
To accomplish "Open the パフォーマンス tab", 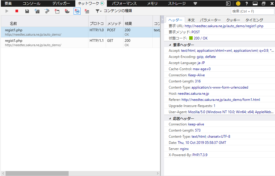I will pos(124,4).
